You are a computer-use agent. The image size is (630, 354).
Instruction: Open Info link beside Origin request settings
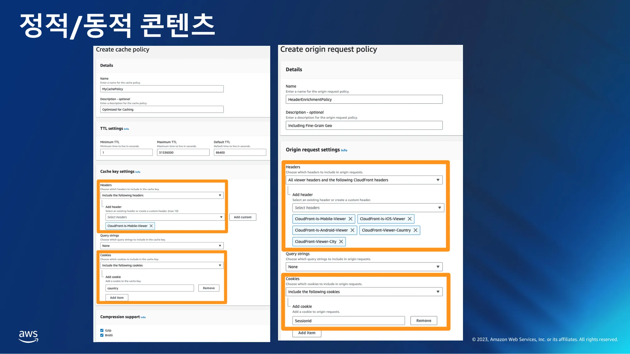[344, 150]
